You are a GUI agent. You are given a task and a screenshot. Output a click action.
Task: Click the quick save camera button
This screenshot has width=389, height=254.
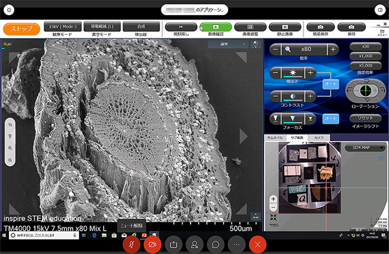click(x=320, y=27)
